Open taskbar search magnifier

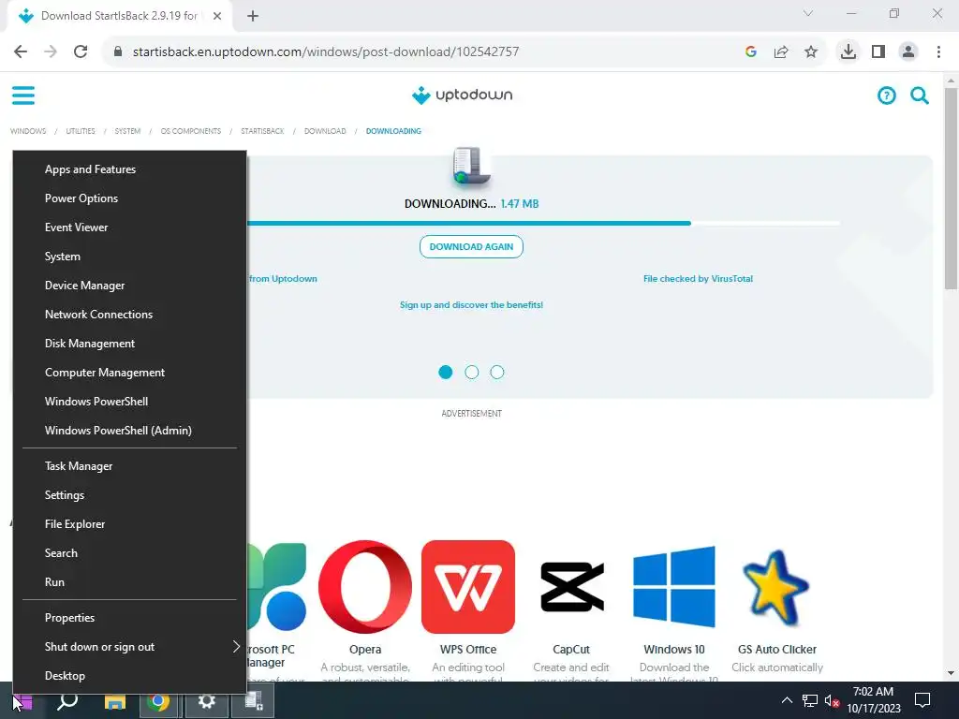coord(67,701)
